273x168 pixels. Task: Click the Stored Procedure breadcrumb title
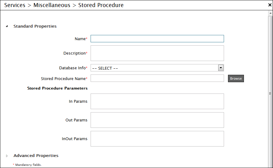pyautogui.click(x=101, y=5)
